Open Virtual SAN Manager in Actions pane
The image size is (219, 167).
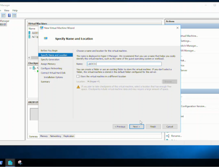coord(188,51)
